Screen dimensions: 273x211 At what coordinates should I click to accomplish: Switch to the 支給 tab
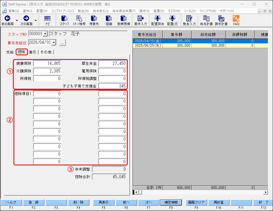(10, 52)
